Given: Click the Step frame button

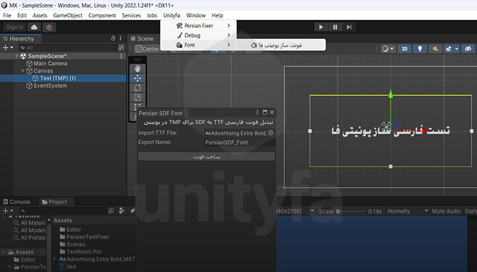Looking at the screenshot, I should pyautogui.click(x=349, y=27).
